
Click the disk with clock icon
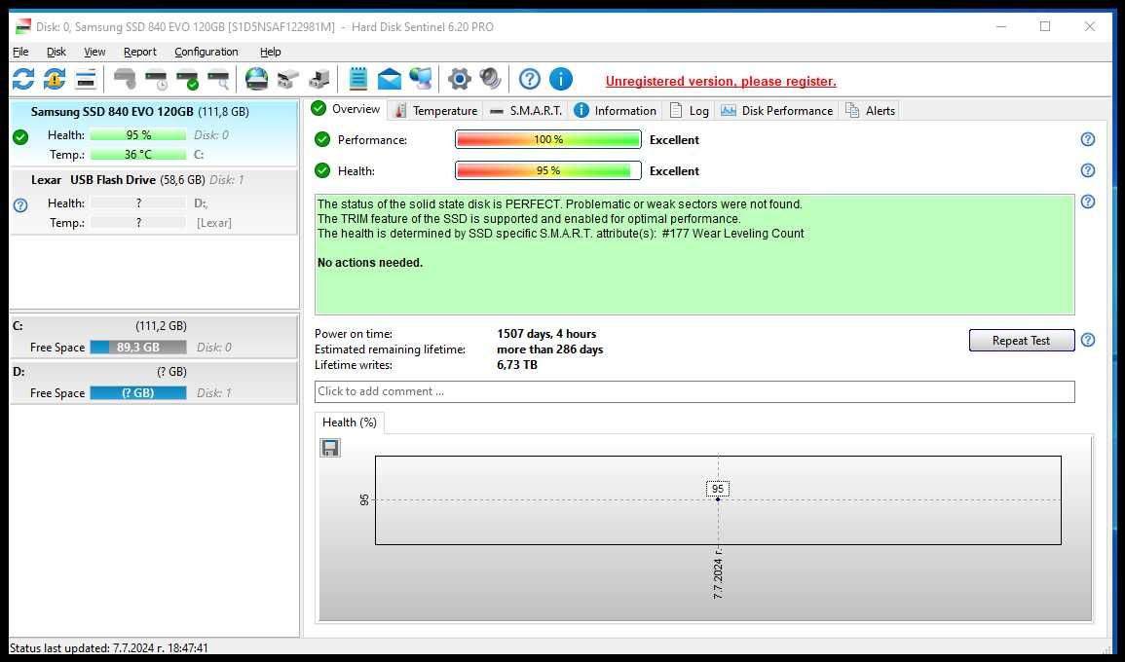coord(156,79)
